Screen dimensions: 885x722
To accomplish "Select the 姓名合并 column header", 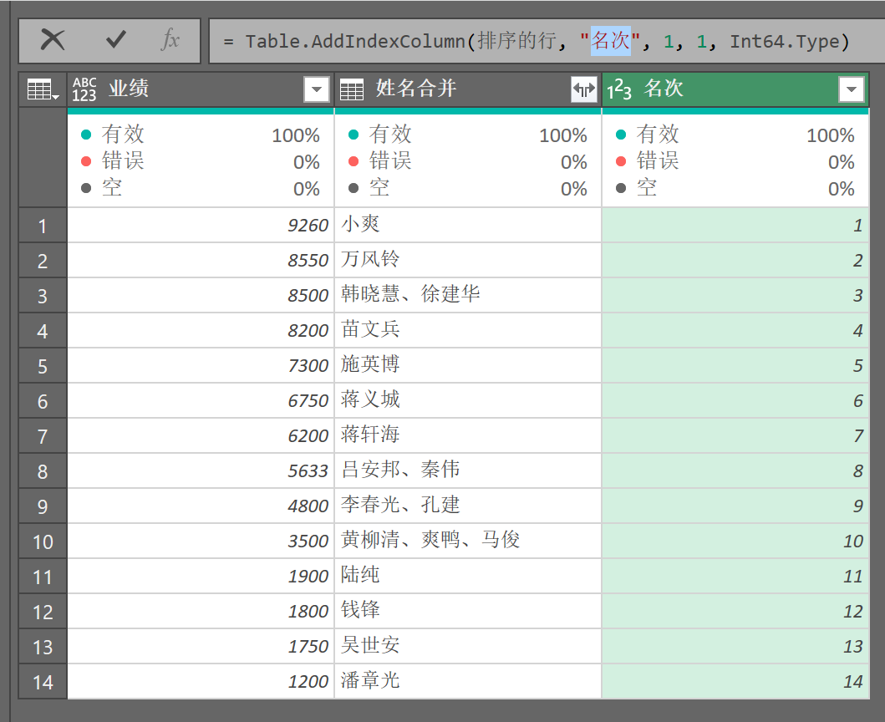I will 468,89.
